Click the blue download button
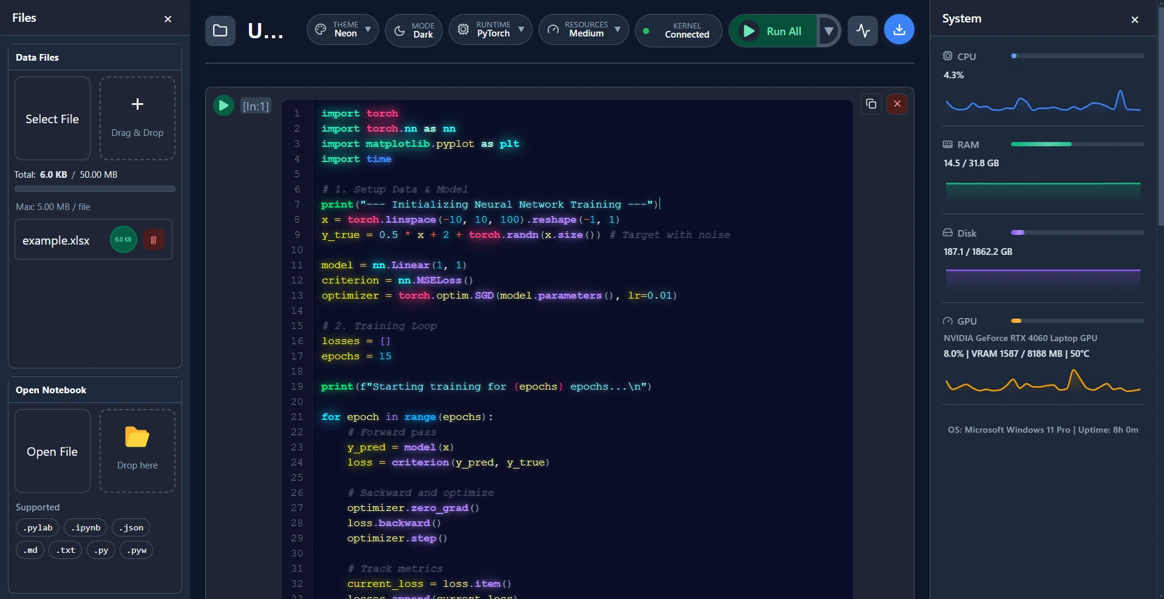This screenshot has width=1164, height=599. [x=899, y=30]
